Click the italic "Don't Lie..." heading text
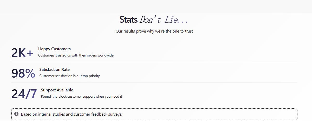Screen dimensions: 312x125 [164, 20]
